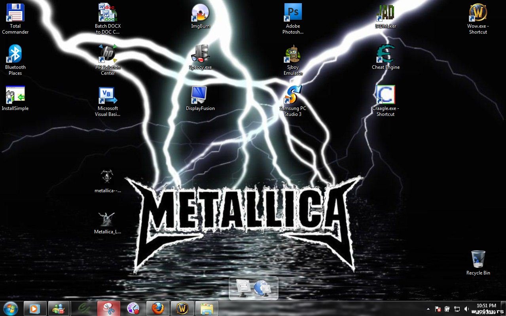Screen dimensions: 506x316
Task: Select the Metallica_L image file on the desktop
Action: tap(107, 222)
